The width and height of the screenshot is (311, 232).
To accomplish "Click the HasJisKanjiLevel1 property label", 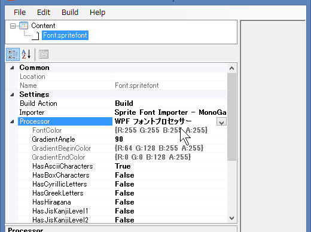I will tap(60, 211).
